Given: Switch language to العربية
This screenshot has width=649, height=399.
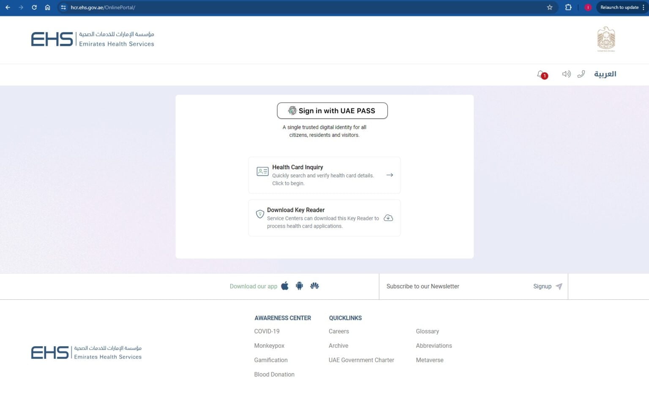Looking at the screenshot, I should coord(605,74).
